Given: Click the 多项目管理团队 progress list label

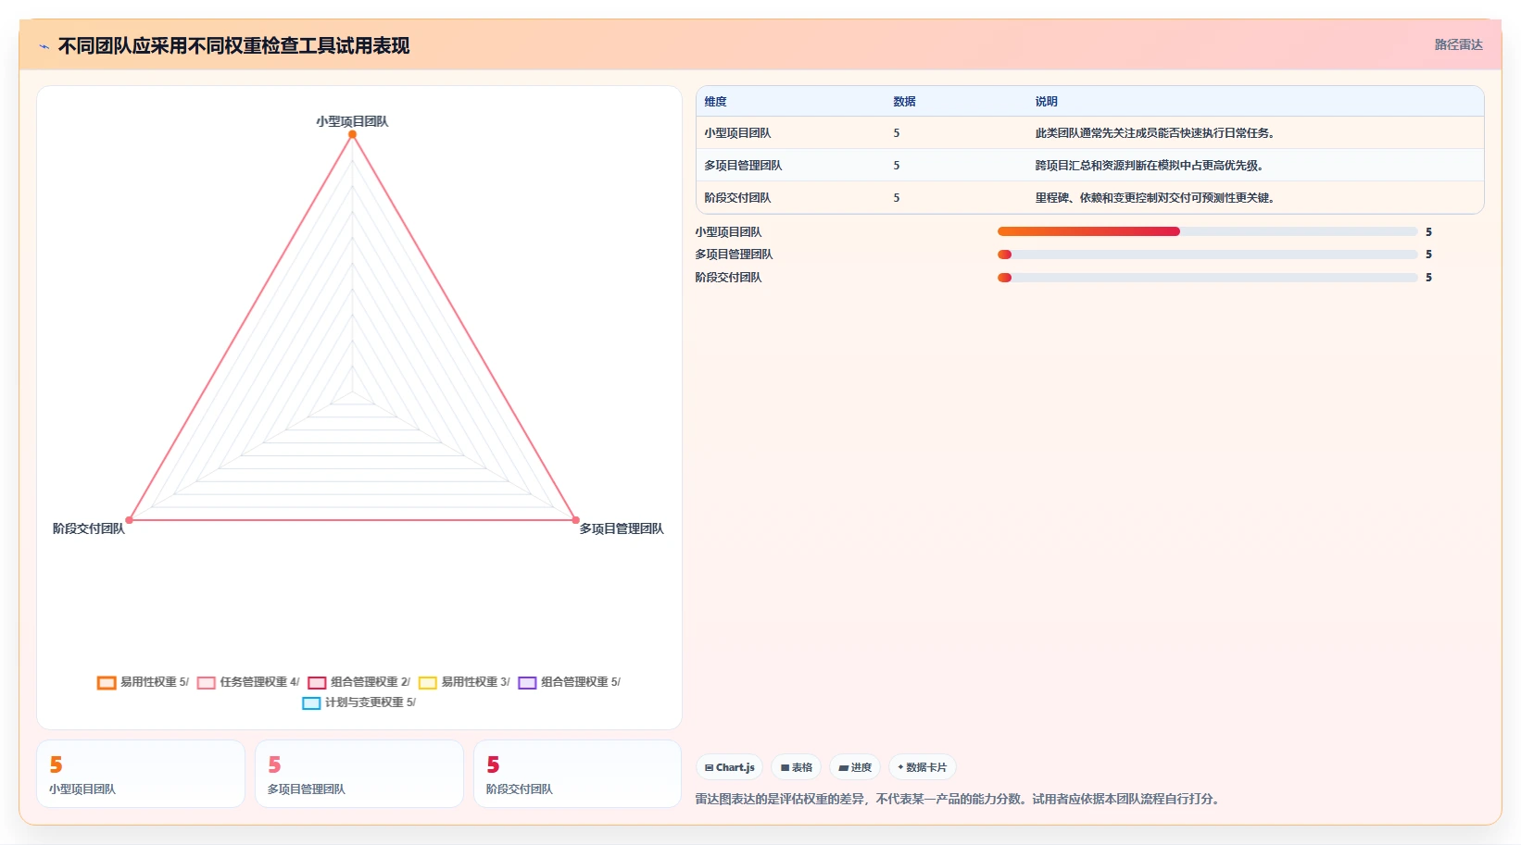Looking at the screenshot, I should (734, 255).
